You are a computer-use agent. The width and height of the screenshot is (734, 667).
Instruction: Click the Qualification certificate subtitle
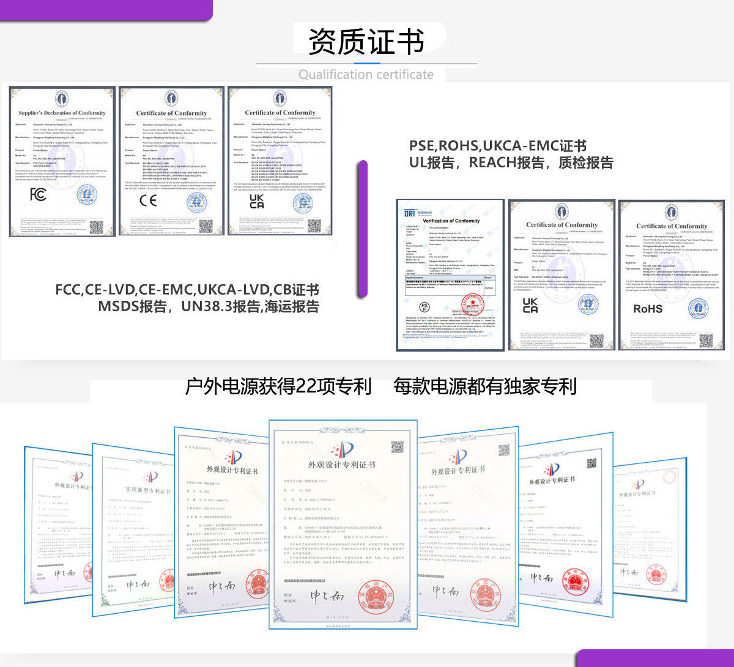366,75
